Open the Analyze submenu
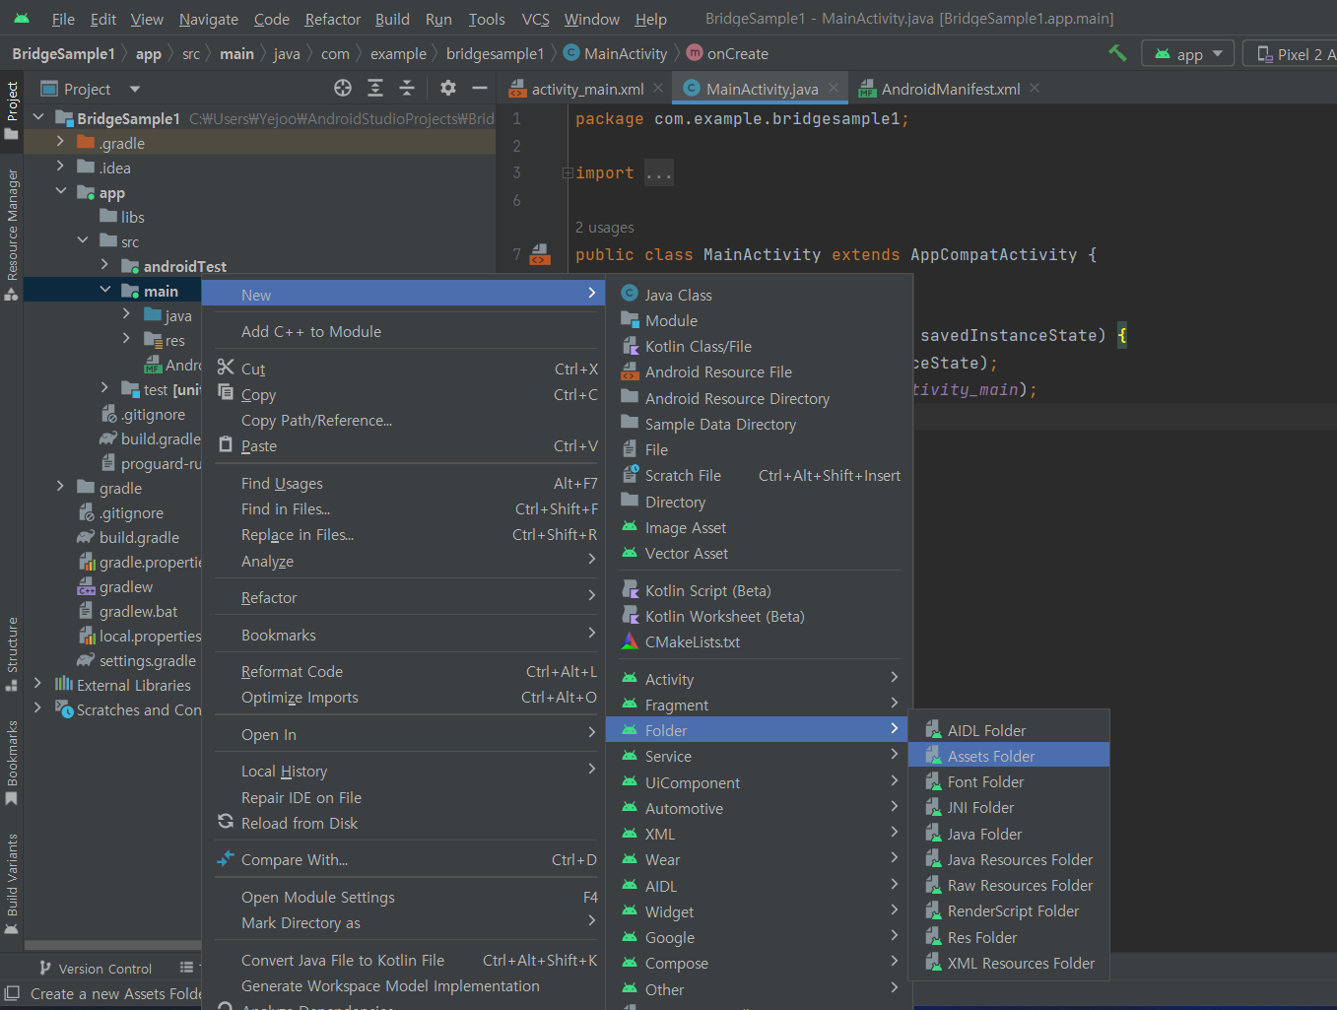This screenshot has height=1010, width=1337. pyautogui.click(x=405, y=561)
